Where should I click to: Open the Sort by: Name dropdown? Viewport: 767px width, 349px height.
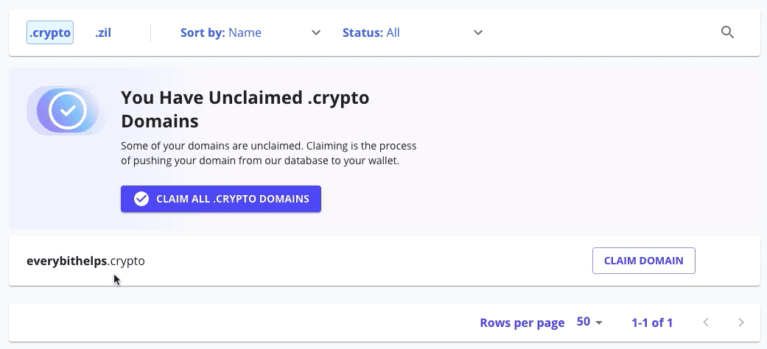(x=251, y=32)
